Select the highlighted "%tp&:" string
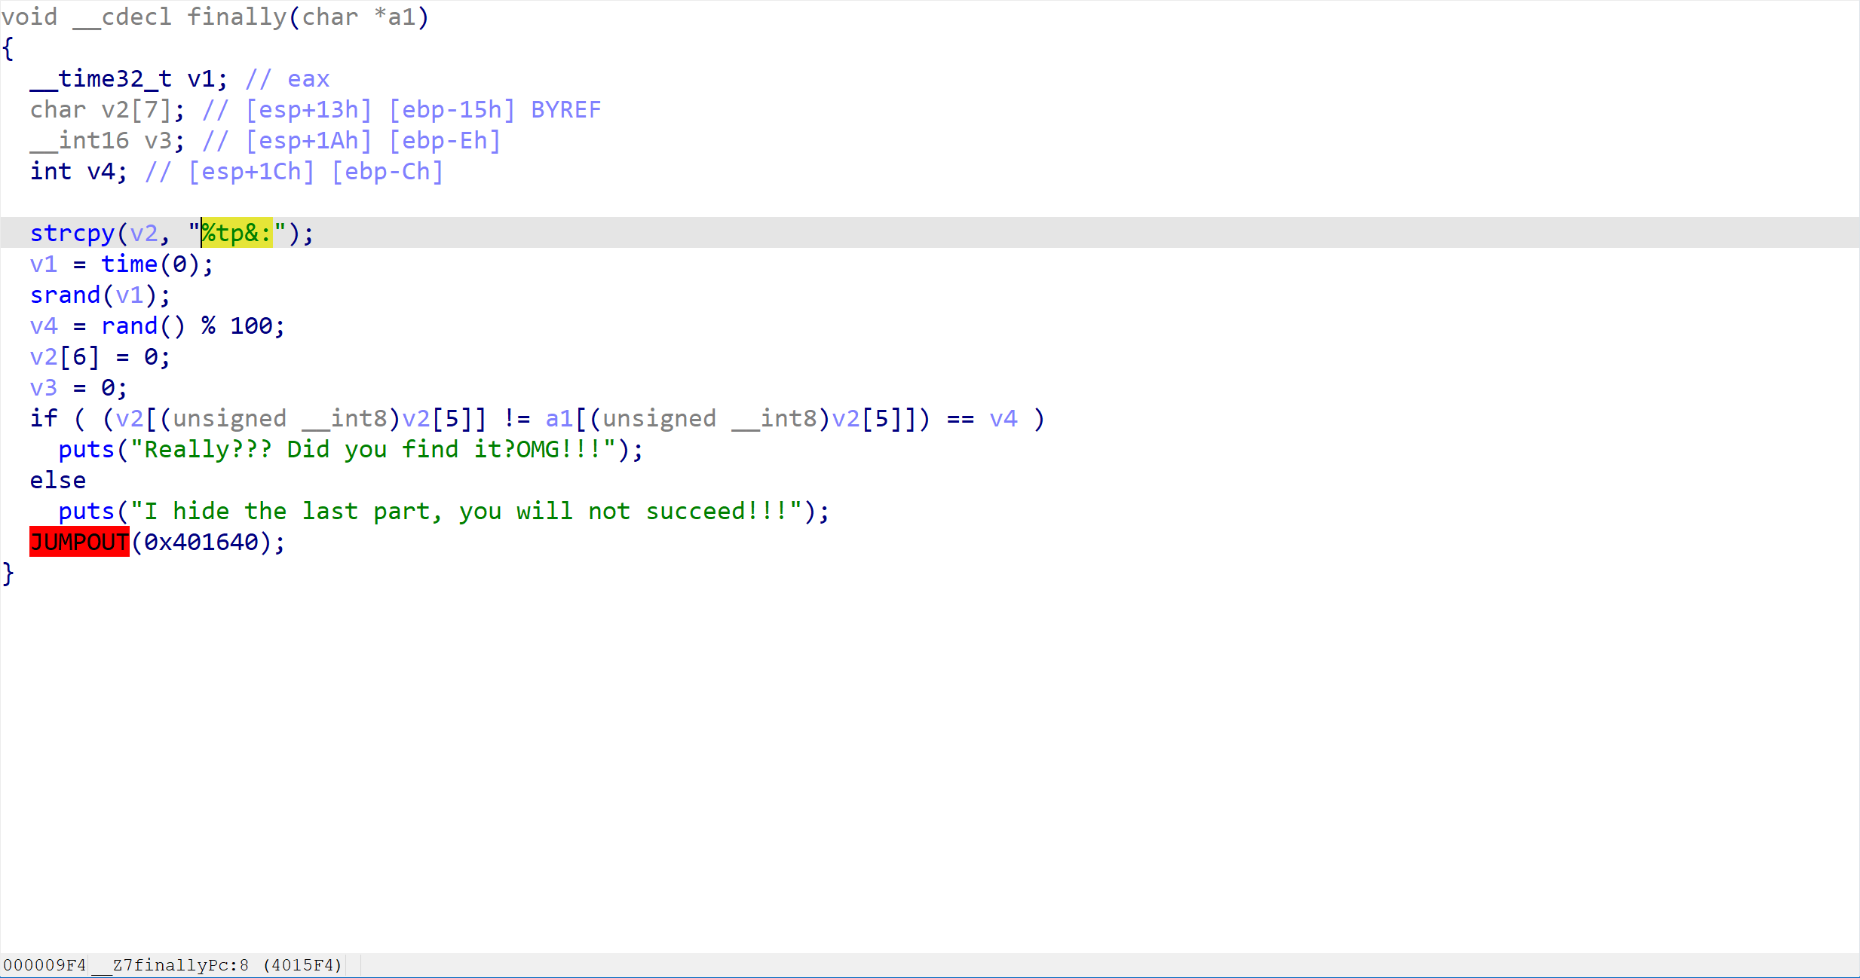Image resolution: width=1860 pixels, height=978 pixels. pyautogui.click(x=237, y=233)
